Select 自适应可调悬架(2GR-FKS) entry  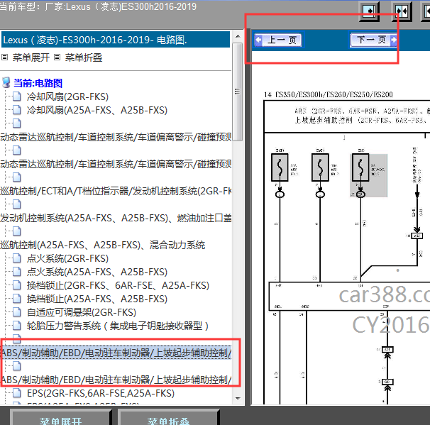(x=82, y=312)
